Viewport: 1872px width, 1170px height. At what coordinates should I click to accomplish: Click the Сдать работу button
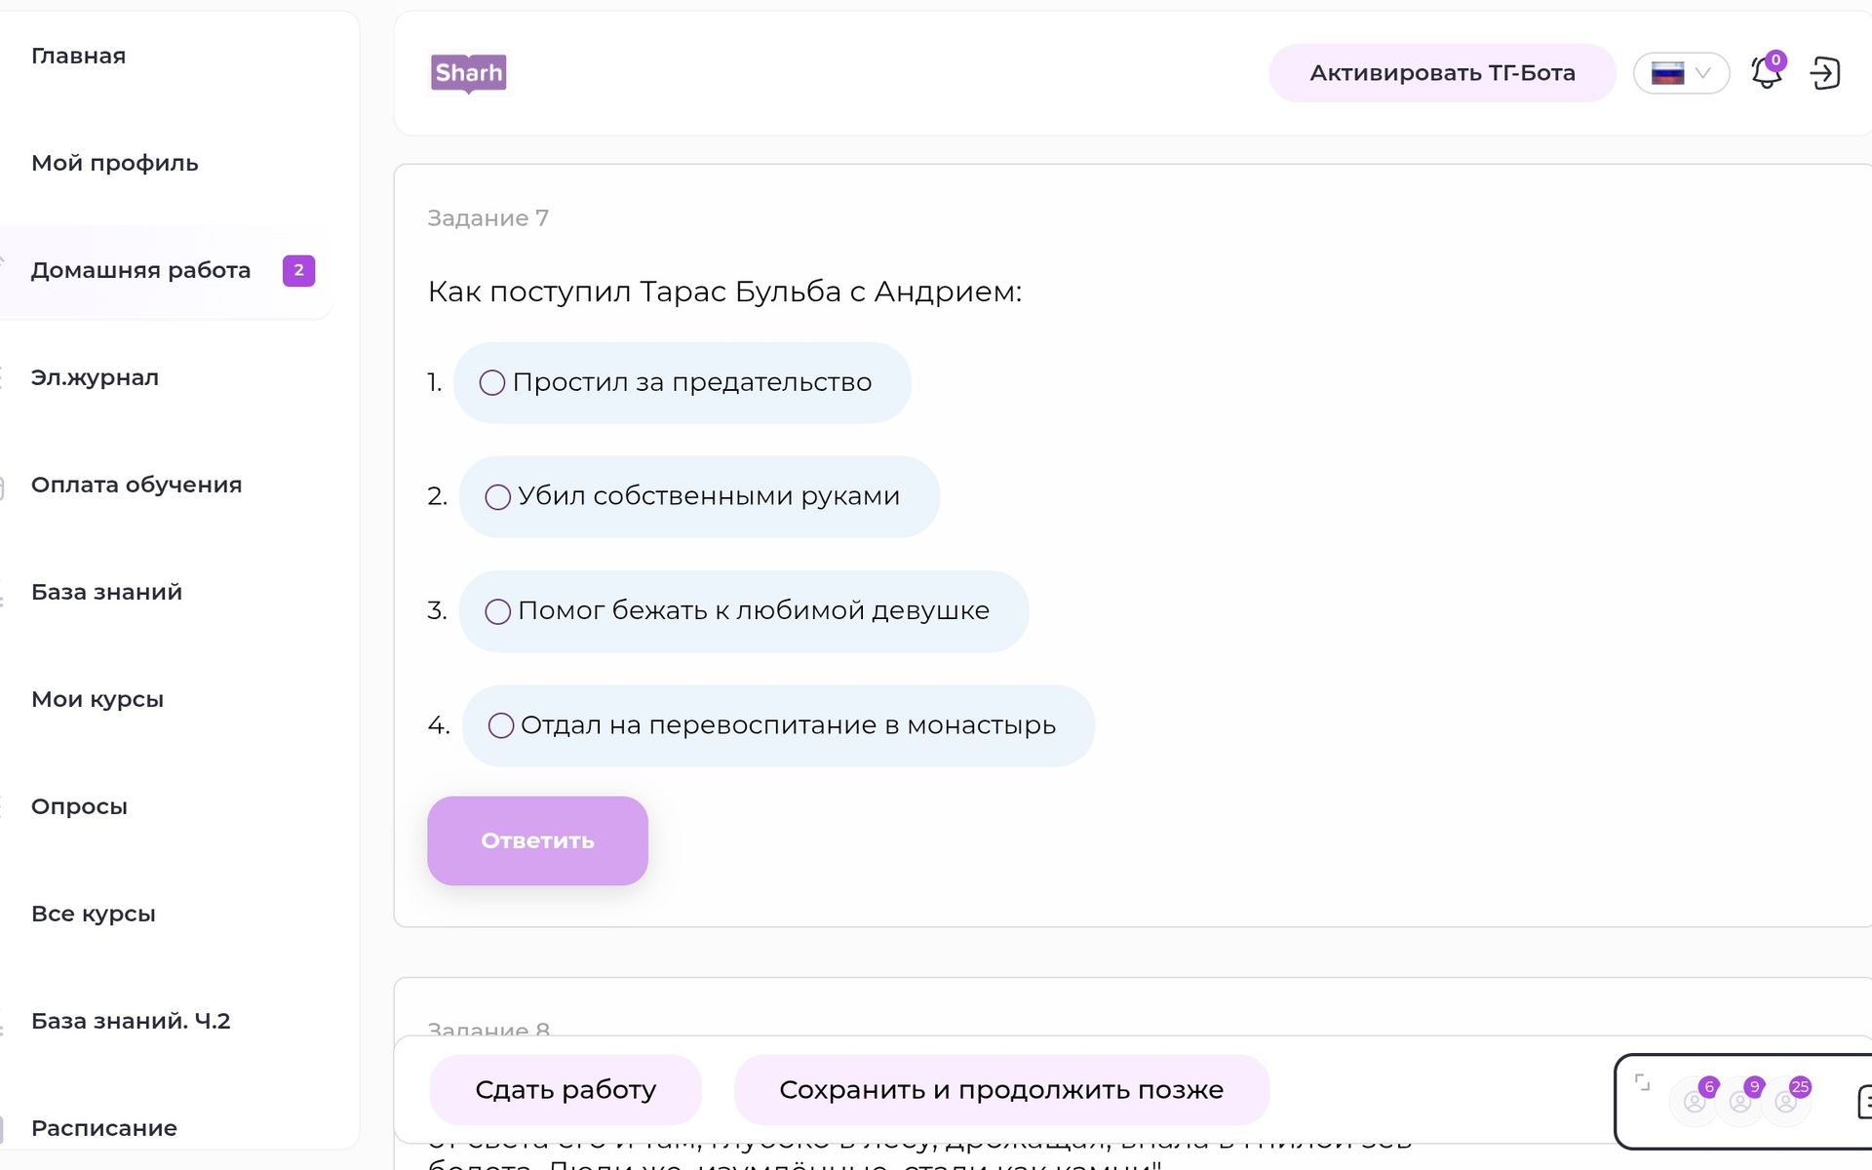coord(565,1090)
